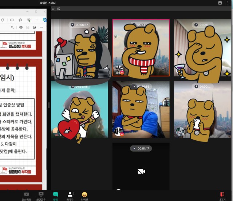The image size is (233, 201).
Task: Maximize the Edge browser window
Action: tap(36, 11)
